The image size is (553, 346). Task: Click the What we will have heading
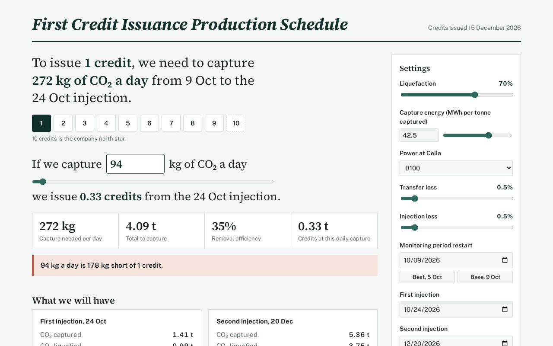click(x=73, y=301)
